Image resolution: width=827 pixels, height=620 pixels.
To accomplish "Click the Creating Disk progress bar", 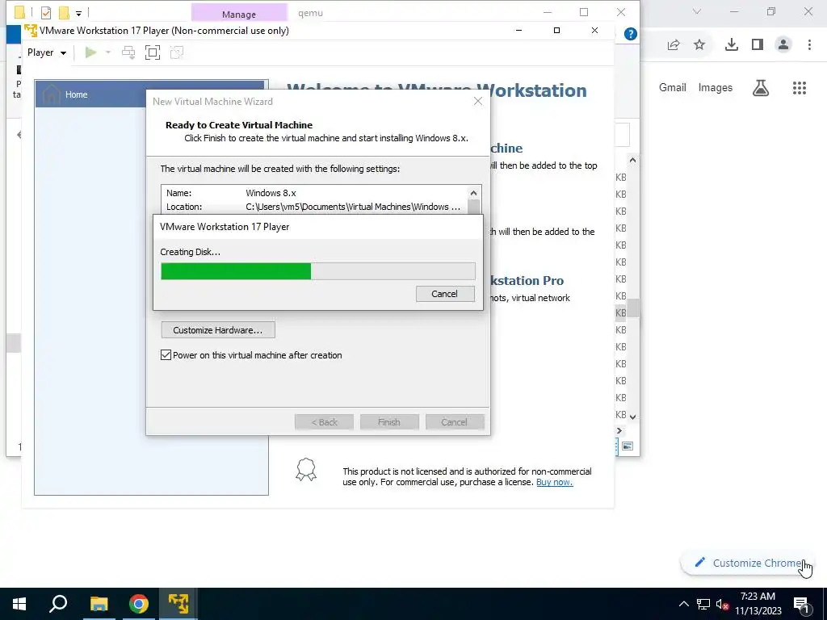I will pyautogui.click(x=318, y=271).
